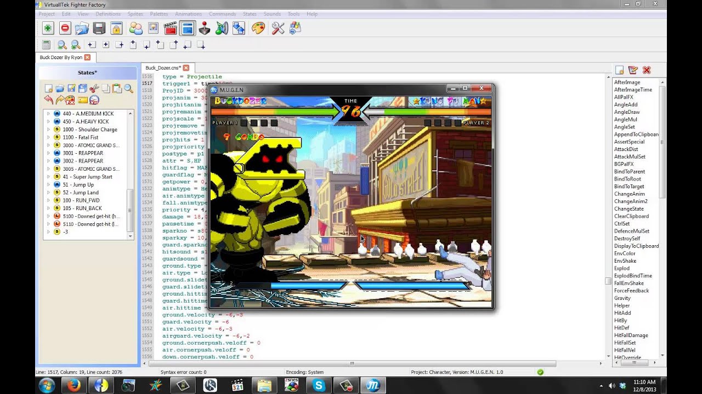Image resolution: width=702 pixels, height=394 pixels.
Task: Open Sounds with the green note speaker icon
Action: 222,28
